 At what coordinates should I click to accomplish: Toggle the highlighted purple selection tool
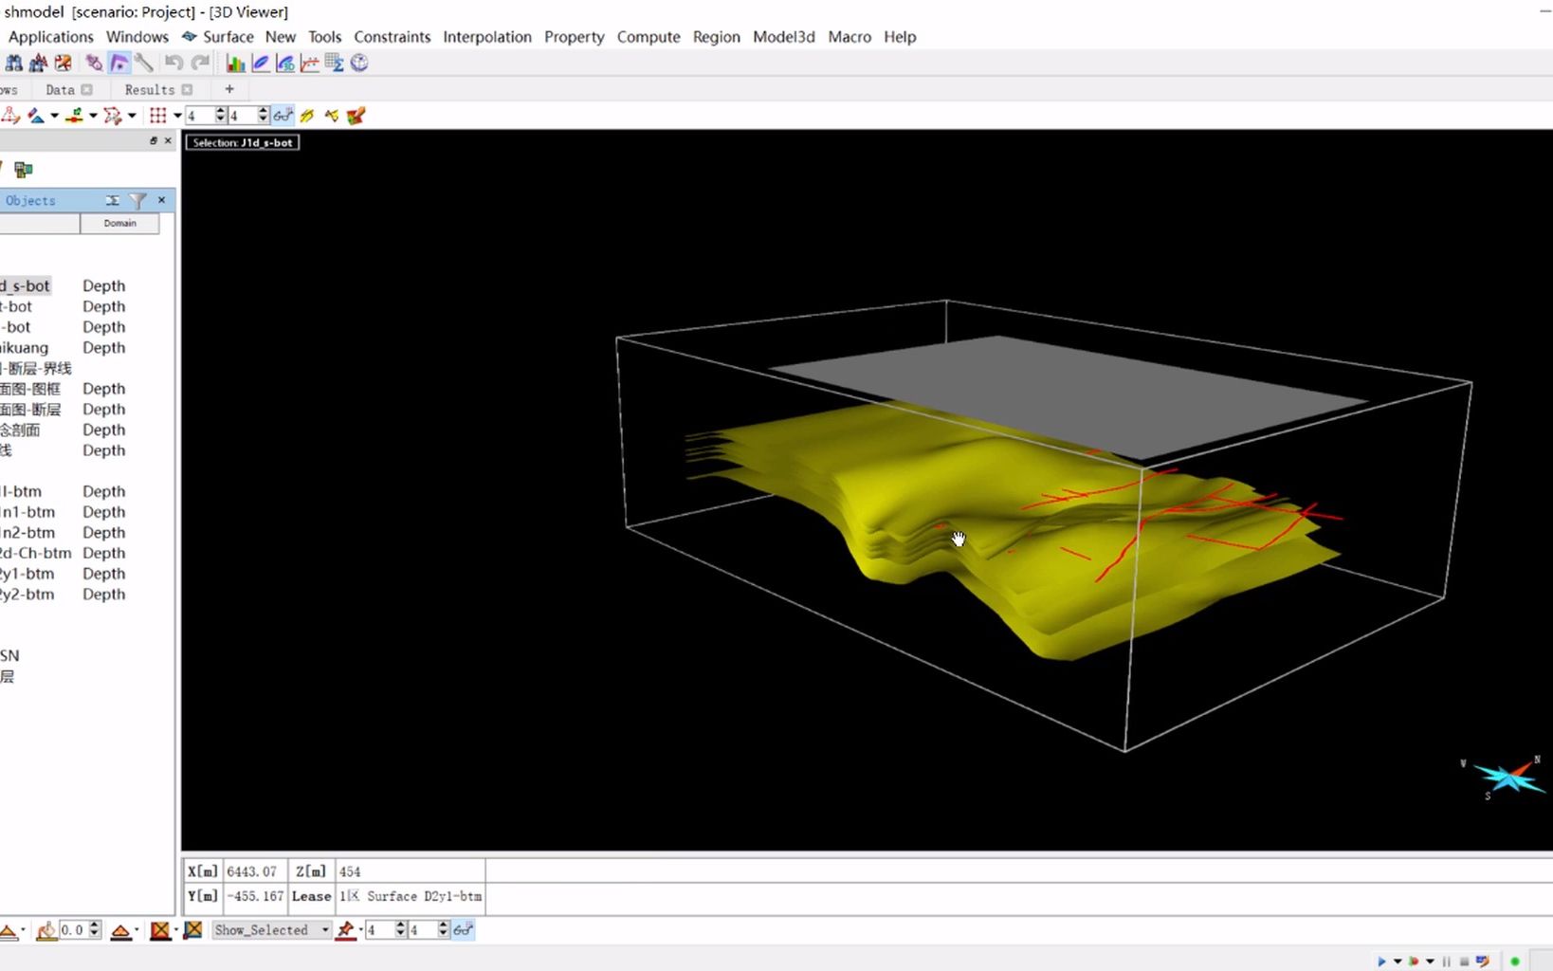[119, 64]
